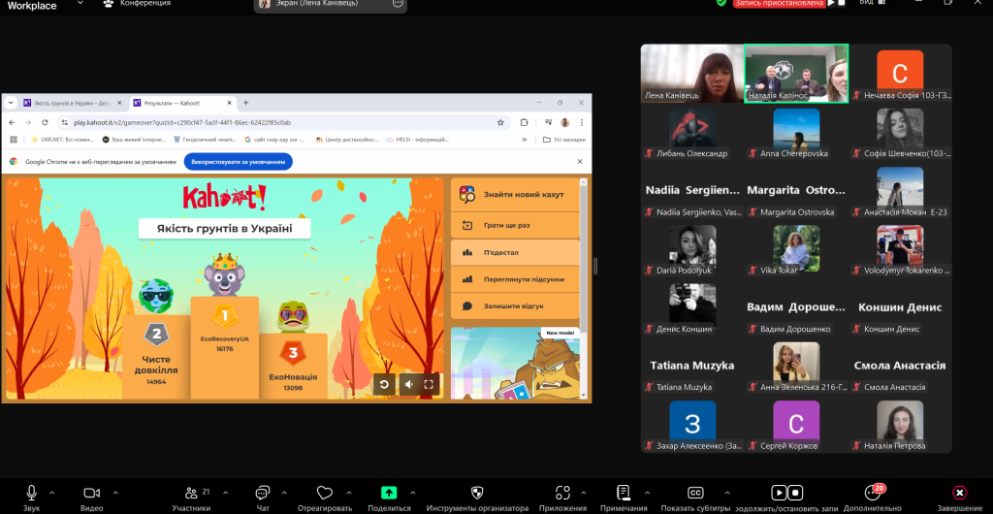This screenshot has height=514, width=993.
Task: Click Kahoot fullscreen icon on the podium
Action: click(x=429, y=384)
